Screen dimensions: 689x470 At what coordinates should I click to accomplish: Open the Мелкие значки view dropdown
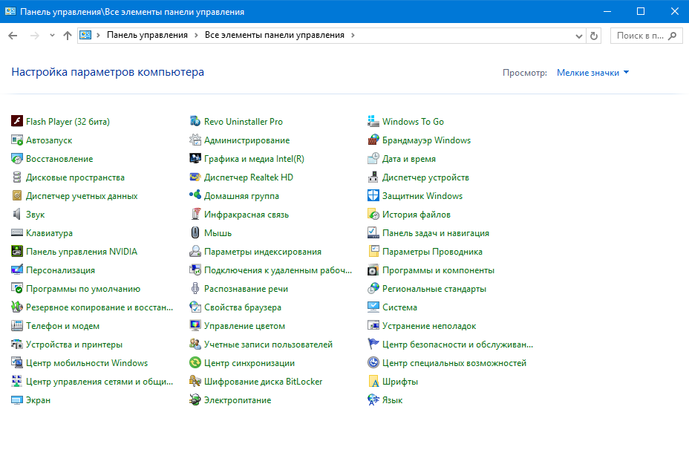pyautogui.click(x=592, y=73)
